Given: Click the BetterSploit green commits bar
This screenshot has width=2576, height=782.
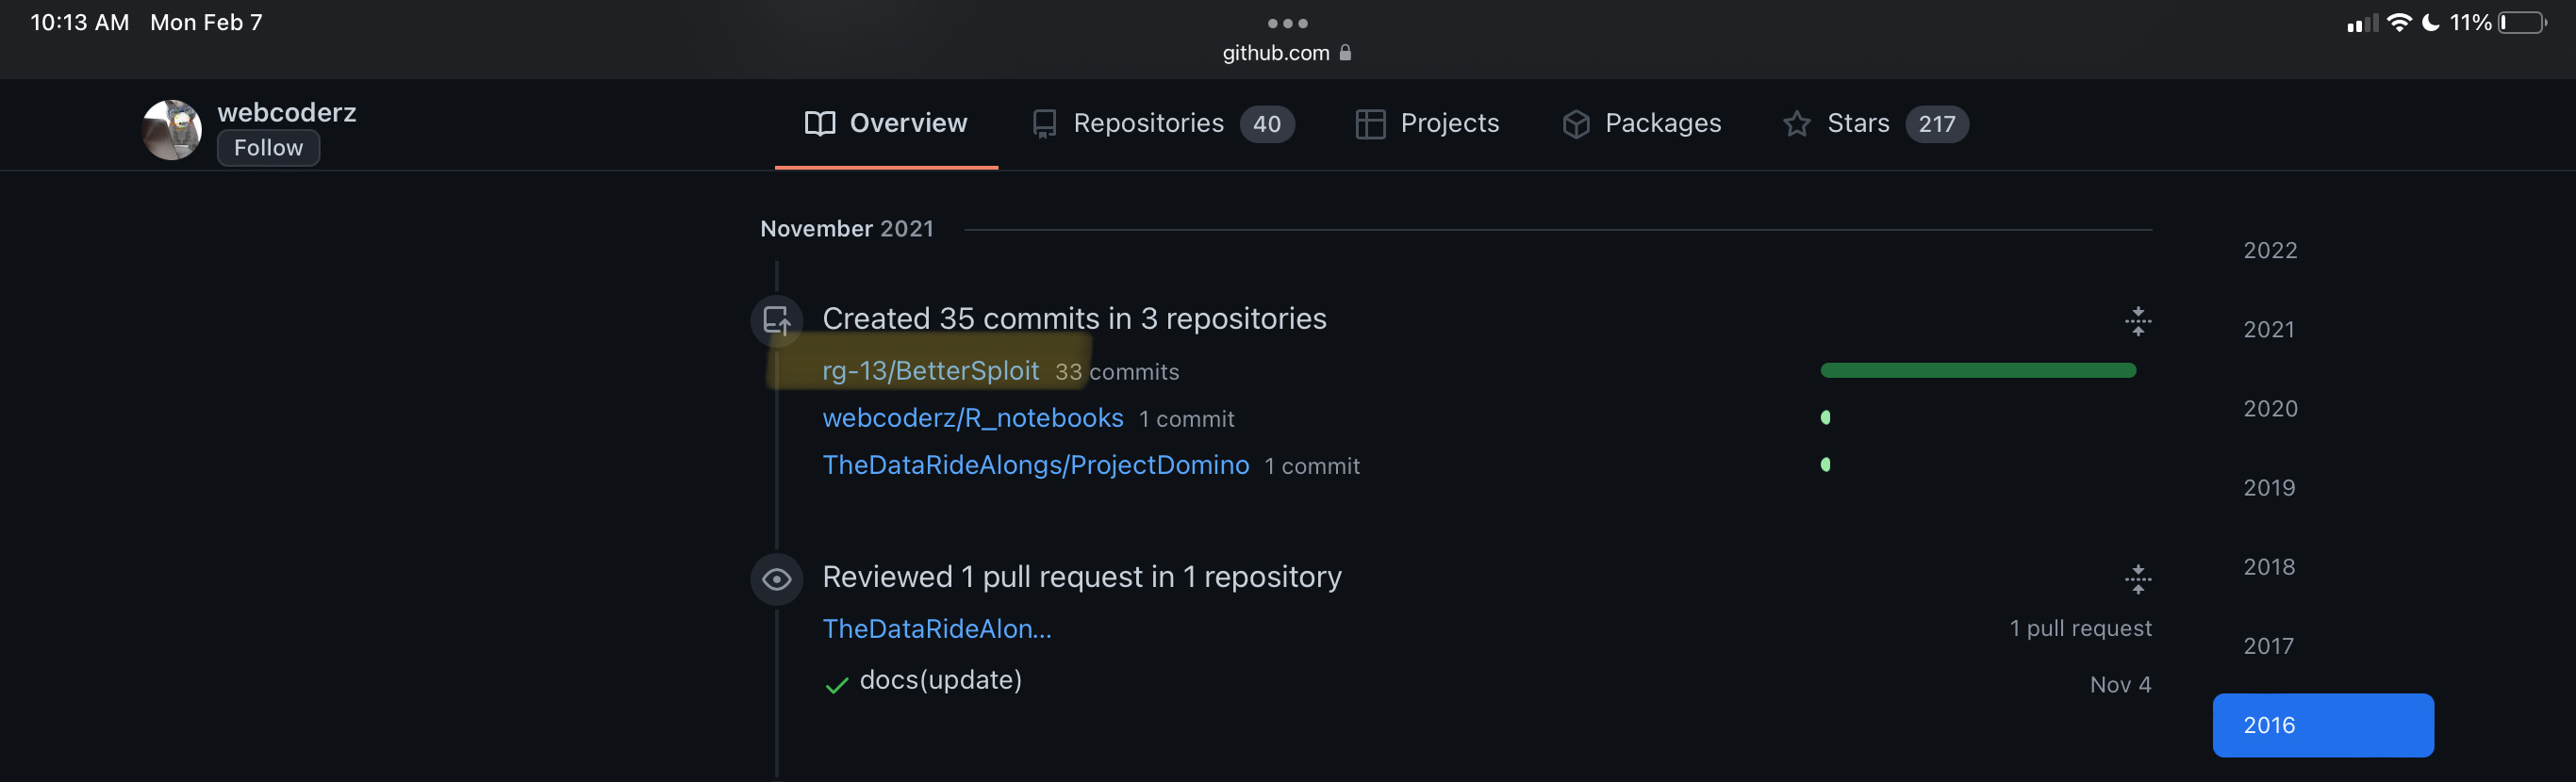Looking at the screenshot, I should (1978, 370).
